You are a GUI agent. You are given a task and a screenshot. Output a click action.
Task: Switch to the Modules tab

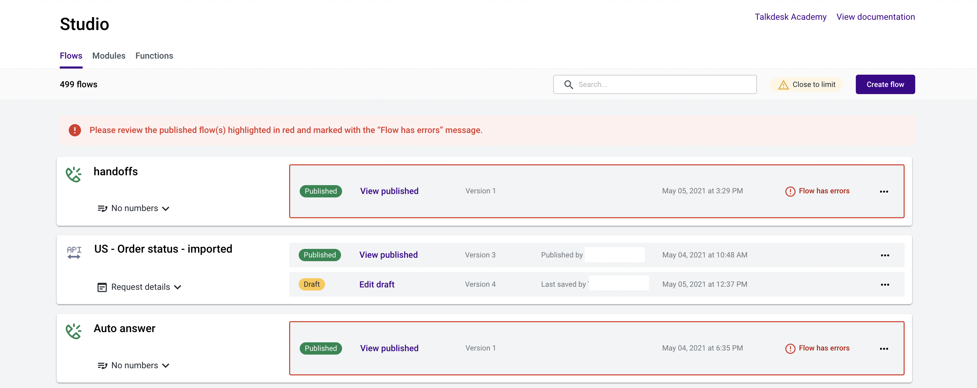pos(109,56)
